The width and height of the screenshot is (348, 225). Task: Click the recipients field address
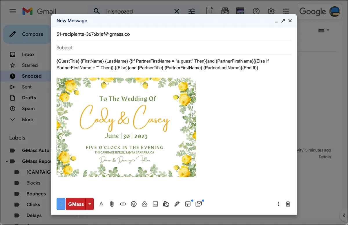(93, 34)
